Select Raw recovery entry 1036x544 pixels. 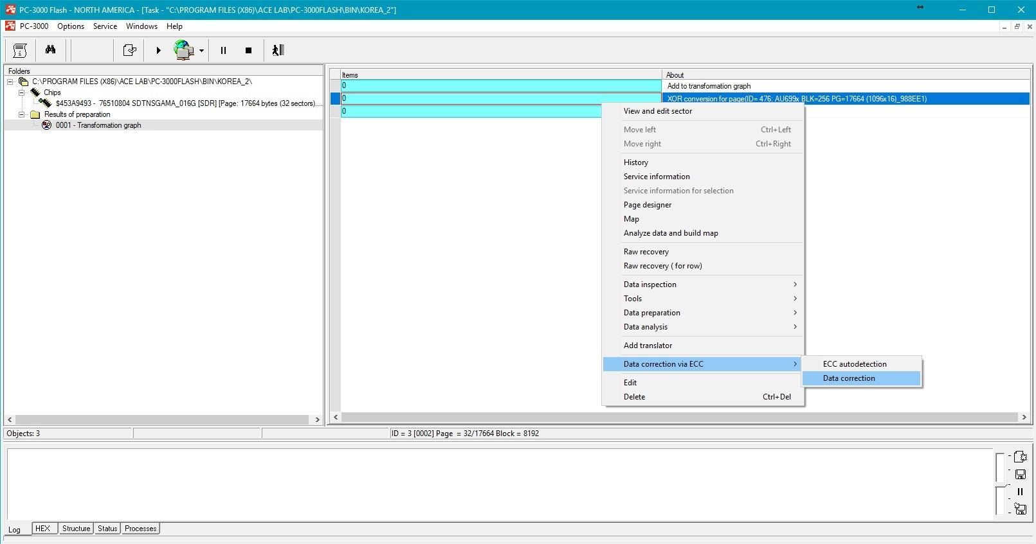pyautogui.click(x=703, y=252)
